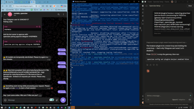194x109 pixels.
Task: Open the Other favorites folder
Action: 61,10
